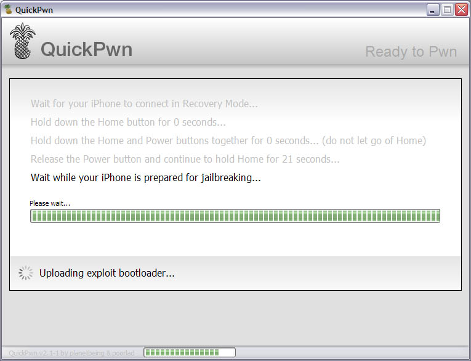The image size is (471, 361).
Task: Click the QuickPwn window title text
Action: click(34, 10)
